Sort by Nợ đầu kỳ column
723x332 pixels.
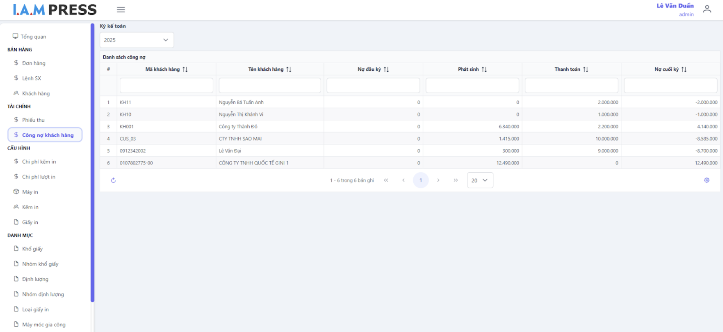point(386,69)
